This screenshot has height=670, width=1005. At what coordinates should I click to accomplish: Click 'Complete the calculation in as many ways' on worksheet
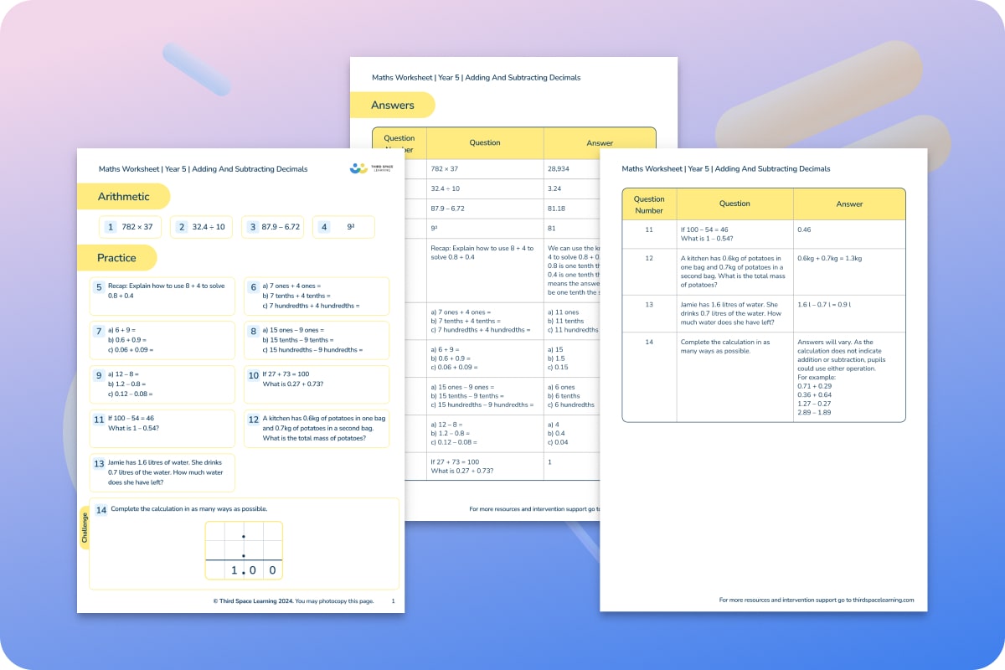tap(189, 509)
